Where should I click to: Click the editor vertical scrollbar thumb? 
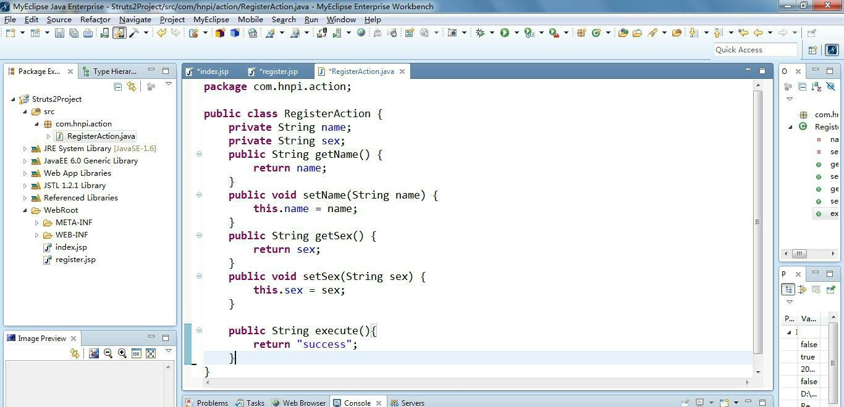(758, 222)
